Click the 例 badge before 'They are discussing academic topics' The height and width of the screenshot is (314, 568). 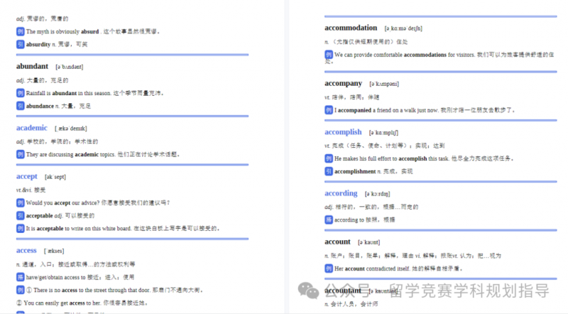tap(21, 154)
